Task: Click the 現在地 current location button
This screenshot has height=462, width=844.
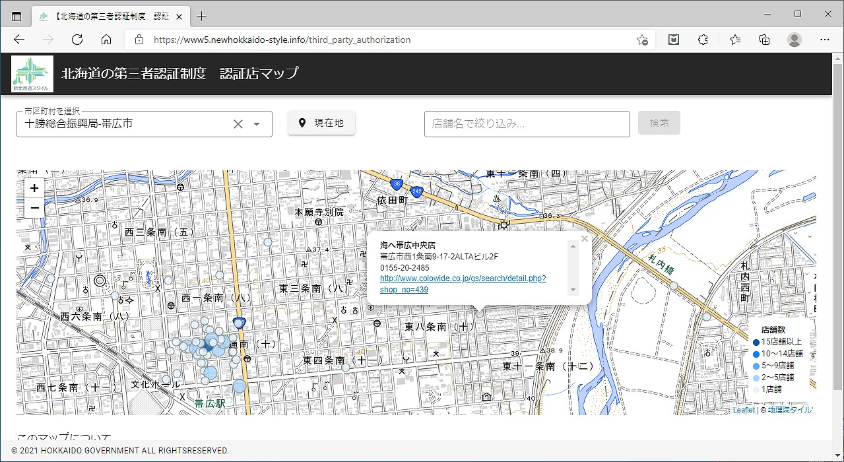Action: click(321, 123)
